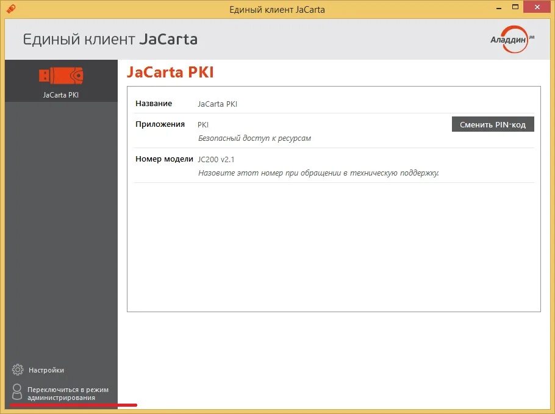Click the Название field label
Image resolution: width=555 pixels, height=414 pixels.
click(x=154, y=103)
